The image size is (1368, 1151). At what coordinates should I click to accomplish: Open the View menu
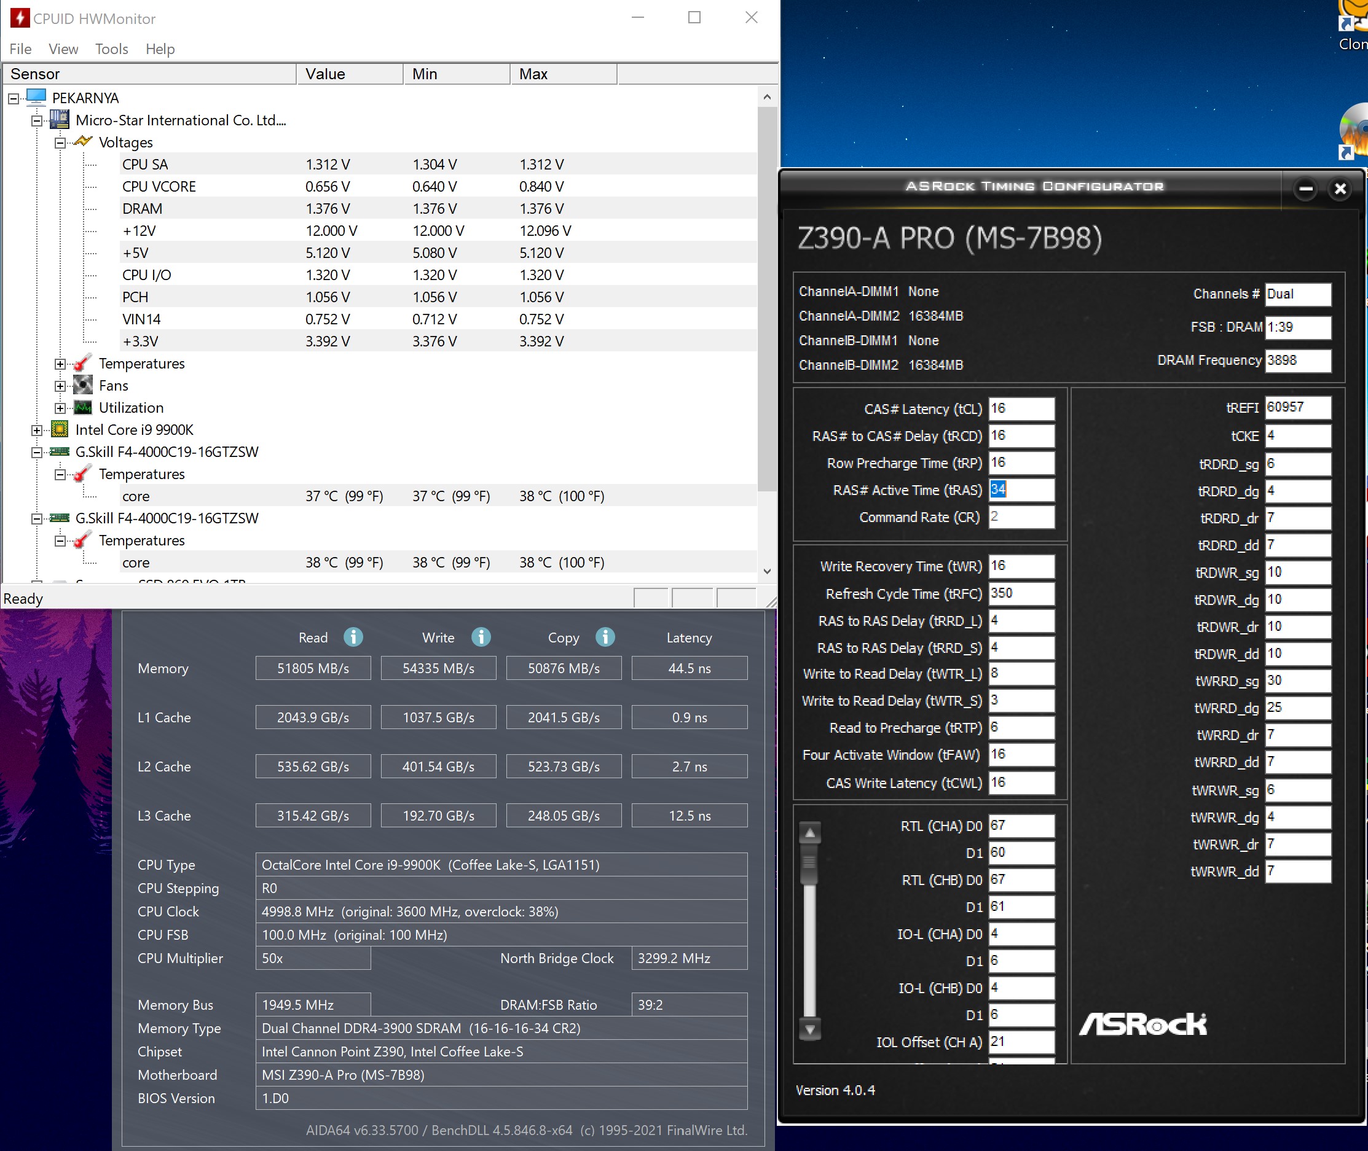[63, 49]
